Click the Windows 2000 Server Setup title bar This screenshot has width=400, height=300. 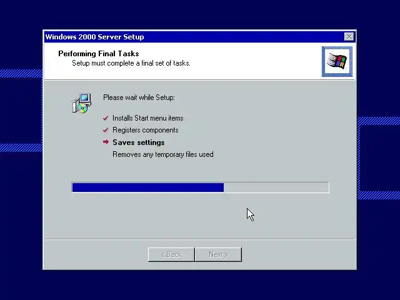tap(200, 37)
